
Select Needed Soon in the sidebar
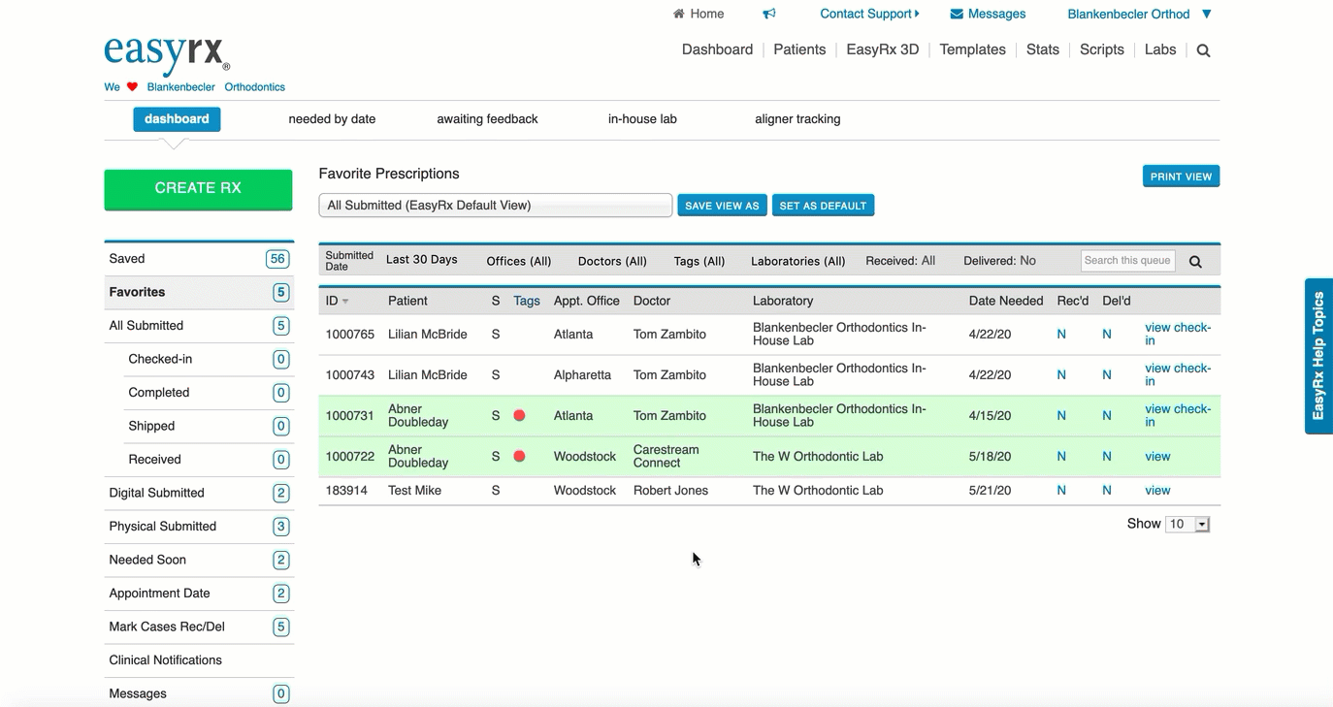(x=199, y=560)
